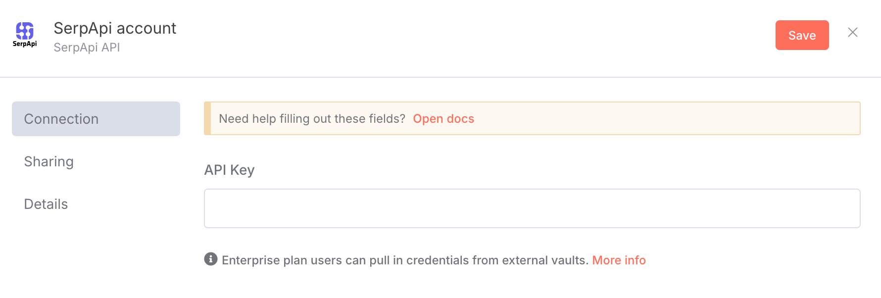Click the Enterprise plan users notice text
Viewport: 881px width, 298px height.
coord(405,260)
